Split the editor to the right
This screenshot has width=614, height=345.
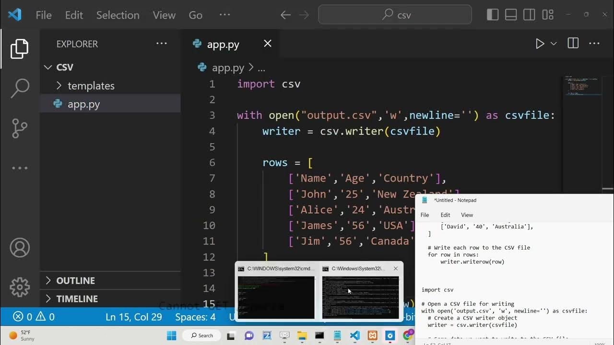(573, 44)
